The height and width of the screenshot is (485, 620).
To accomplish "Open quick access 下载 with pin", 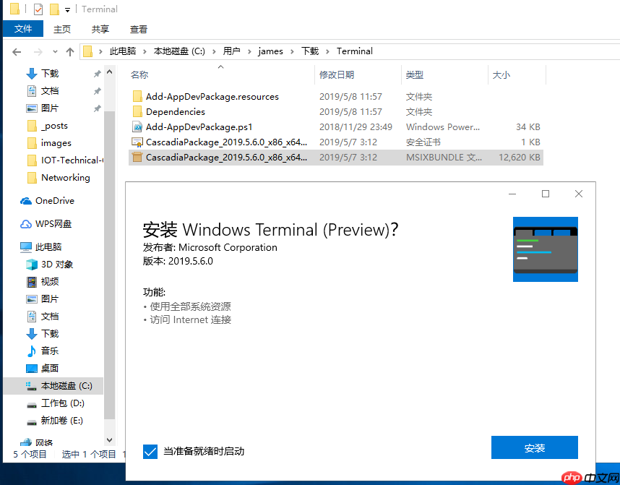I will pyautogui.click(x=50, y=74).
